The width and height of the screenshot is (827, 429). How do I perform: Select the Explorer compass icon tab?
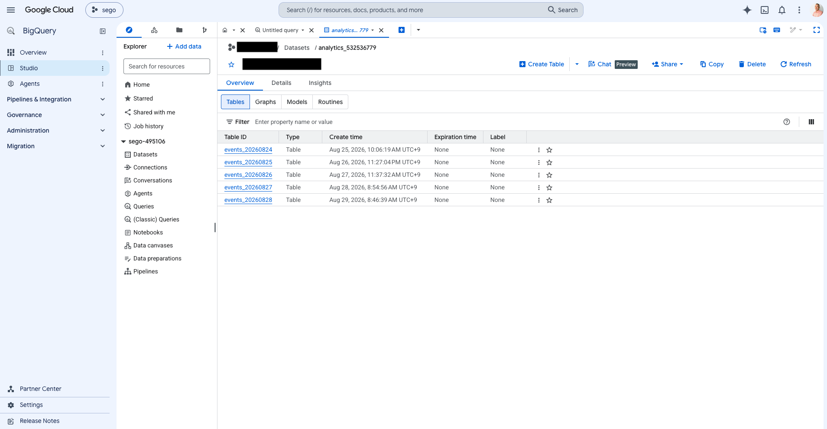(x=129, y=30)
